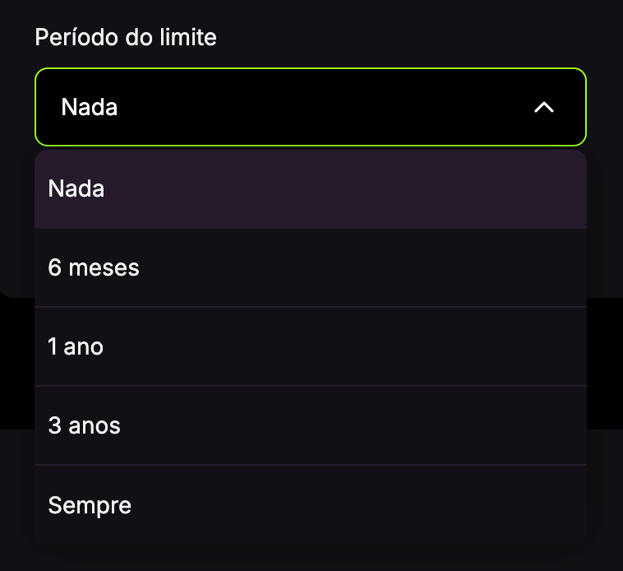Set the limit period to always
623x571 pixels.
point(311,504)
